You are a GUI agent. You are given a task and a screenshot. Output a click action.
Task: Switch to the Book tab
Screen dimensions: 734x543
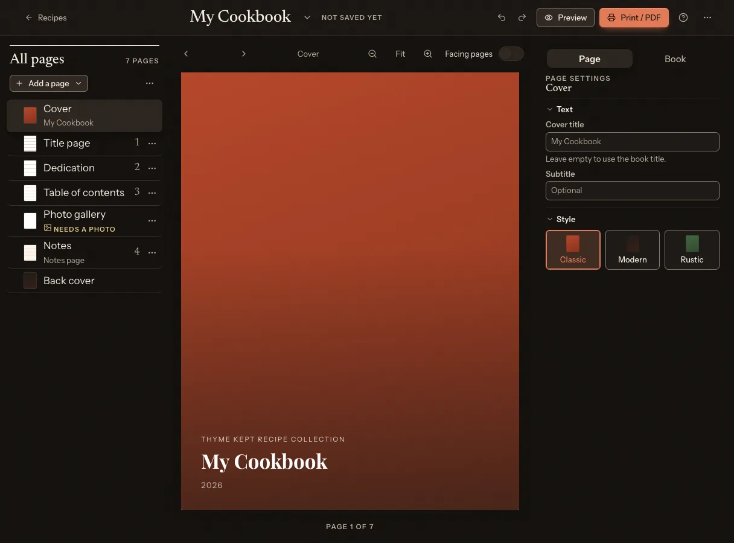click(675, 59)
